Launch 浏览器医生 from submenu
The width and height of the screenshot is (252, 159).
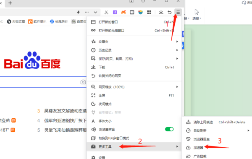[x=217, y=139]
